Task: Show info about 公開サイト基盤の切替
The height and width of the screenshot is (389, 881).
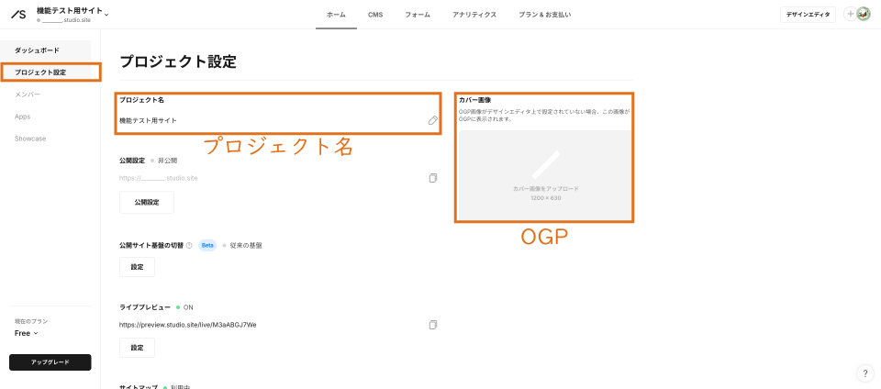Action: (x=189, y=245)
